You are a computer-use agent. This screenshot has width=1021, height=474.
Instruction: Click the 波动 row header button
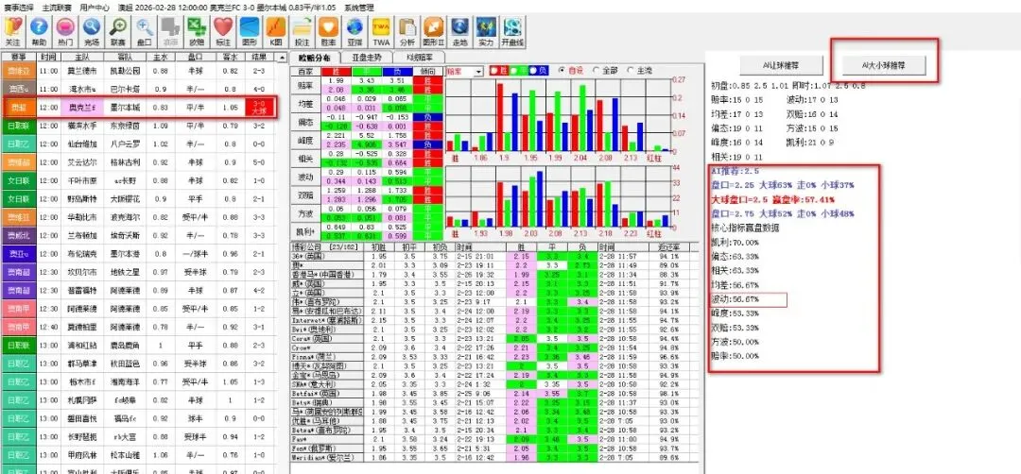304,177
